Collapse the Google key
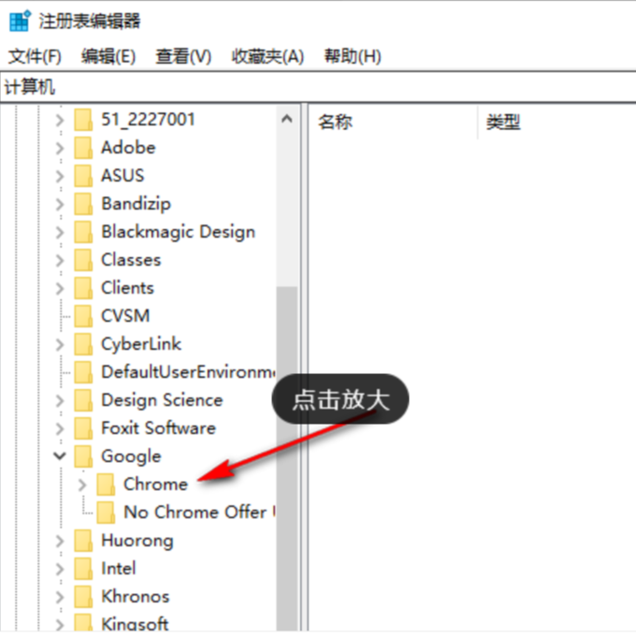Viewport: 636px width, 636px height. click(60, 456)
